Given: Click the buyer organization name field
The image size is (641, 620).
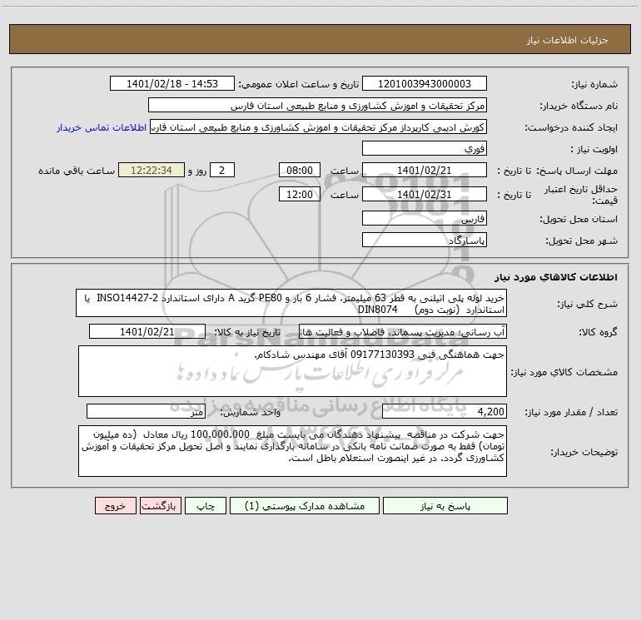Looking at the screenshot, I should click(317, 106).
